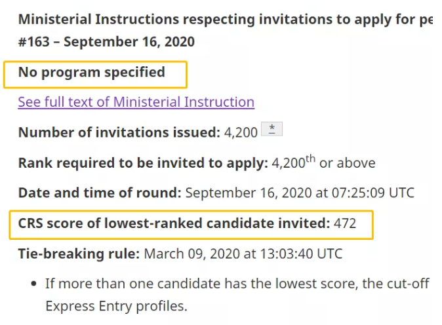
Task: Click the 4,200 invitations issued value
Action: click(241, 132)
